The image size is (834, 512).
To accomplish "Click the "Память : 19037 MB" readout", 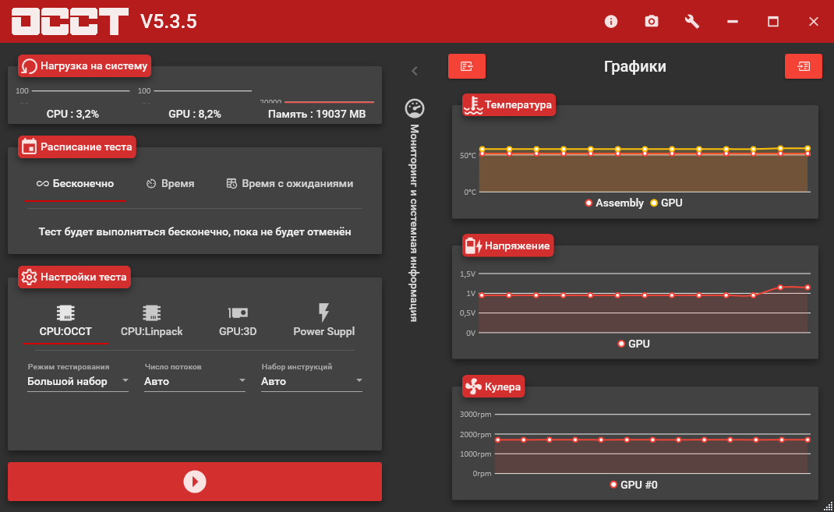I will pos(317,114).
